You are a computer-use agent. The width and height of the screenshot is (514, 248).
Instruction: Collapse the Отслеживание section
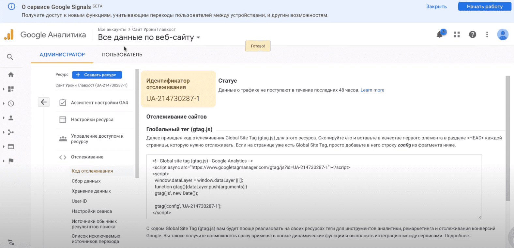click(87, 157)
